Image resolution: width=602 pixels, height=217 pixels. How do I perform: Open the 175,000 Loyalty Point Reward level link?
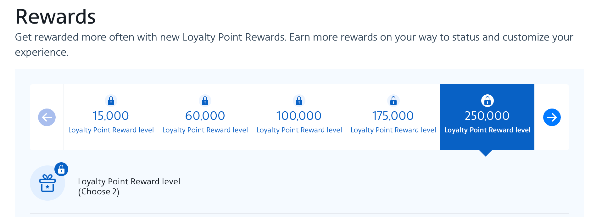tap(393, 130)
